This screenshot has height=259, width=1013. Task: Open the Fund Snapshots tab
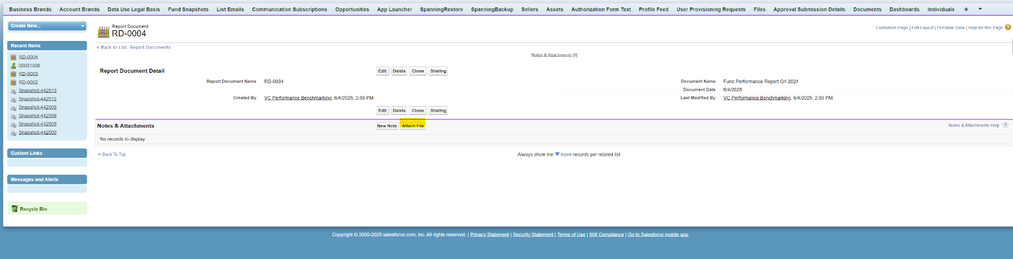click(188, 9)
